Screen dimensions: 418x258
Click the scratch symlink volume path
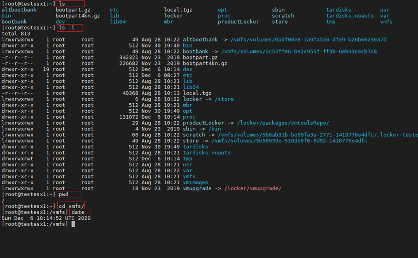(x=318, y=135)
